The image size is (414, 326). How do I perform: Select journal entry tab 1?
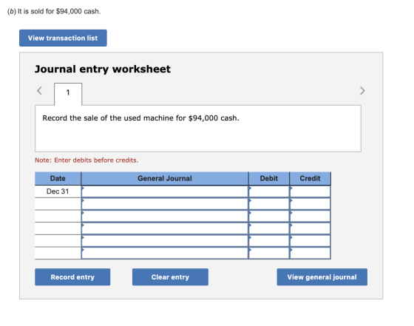click(x=68, y=93)
